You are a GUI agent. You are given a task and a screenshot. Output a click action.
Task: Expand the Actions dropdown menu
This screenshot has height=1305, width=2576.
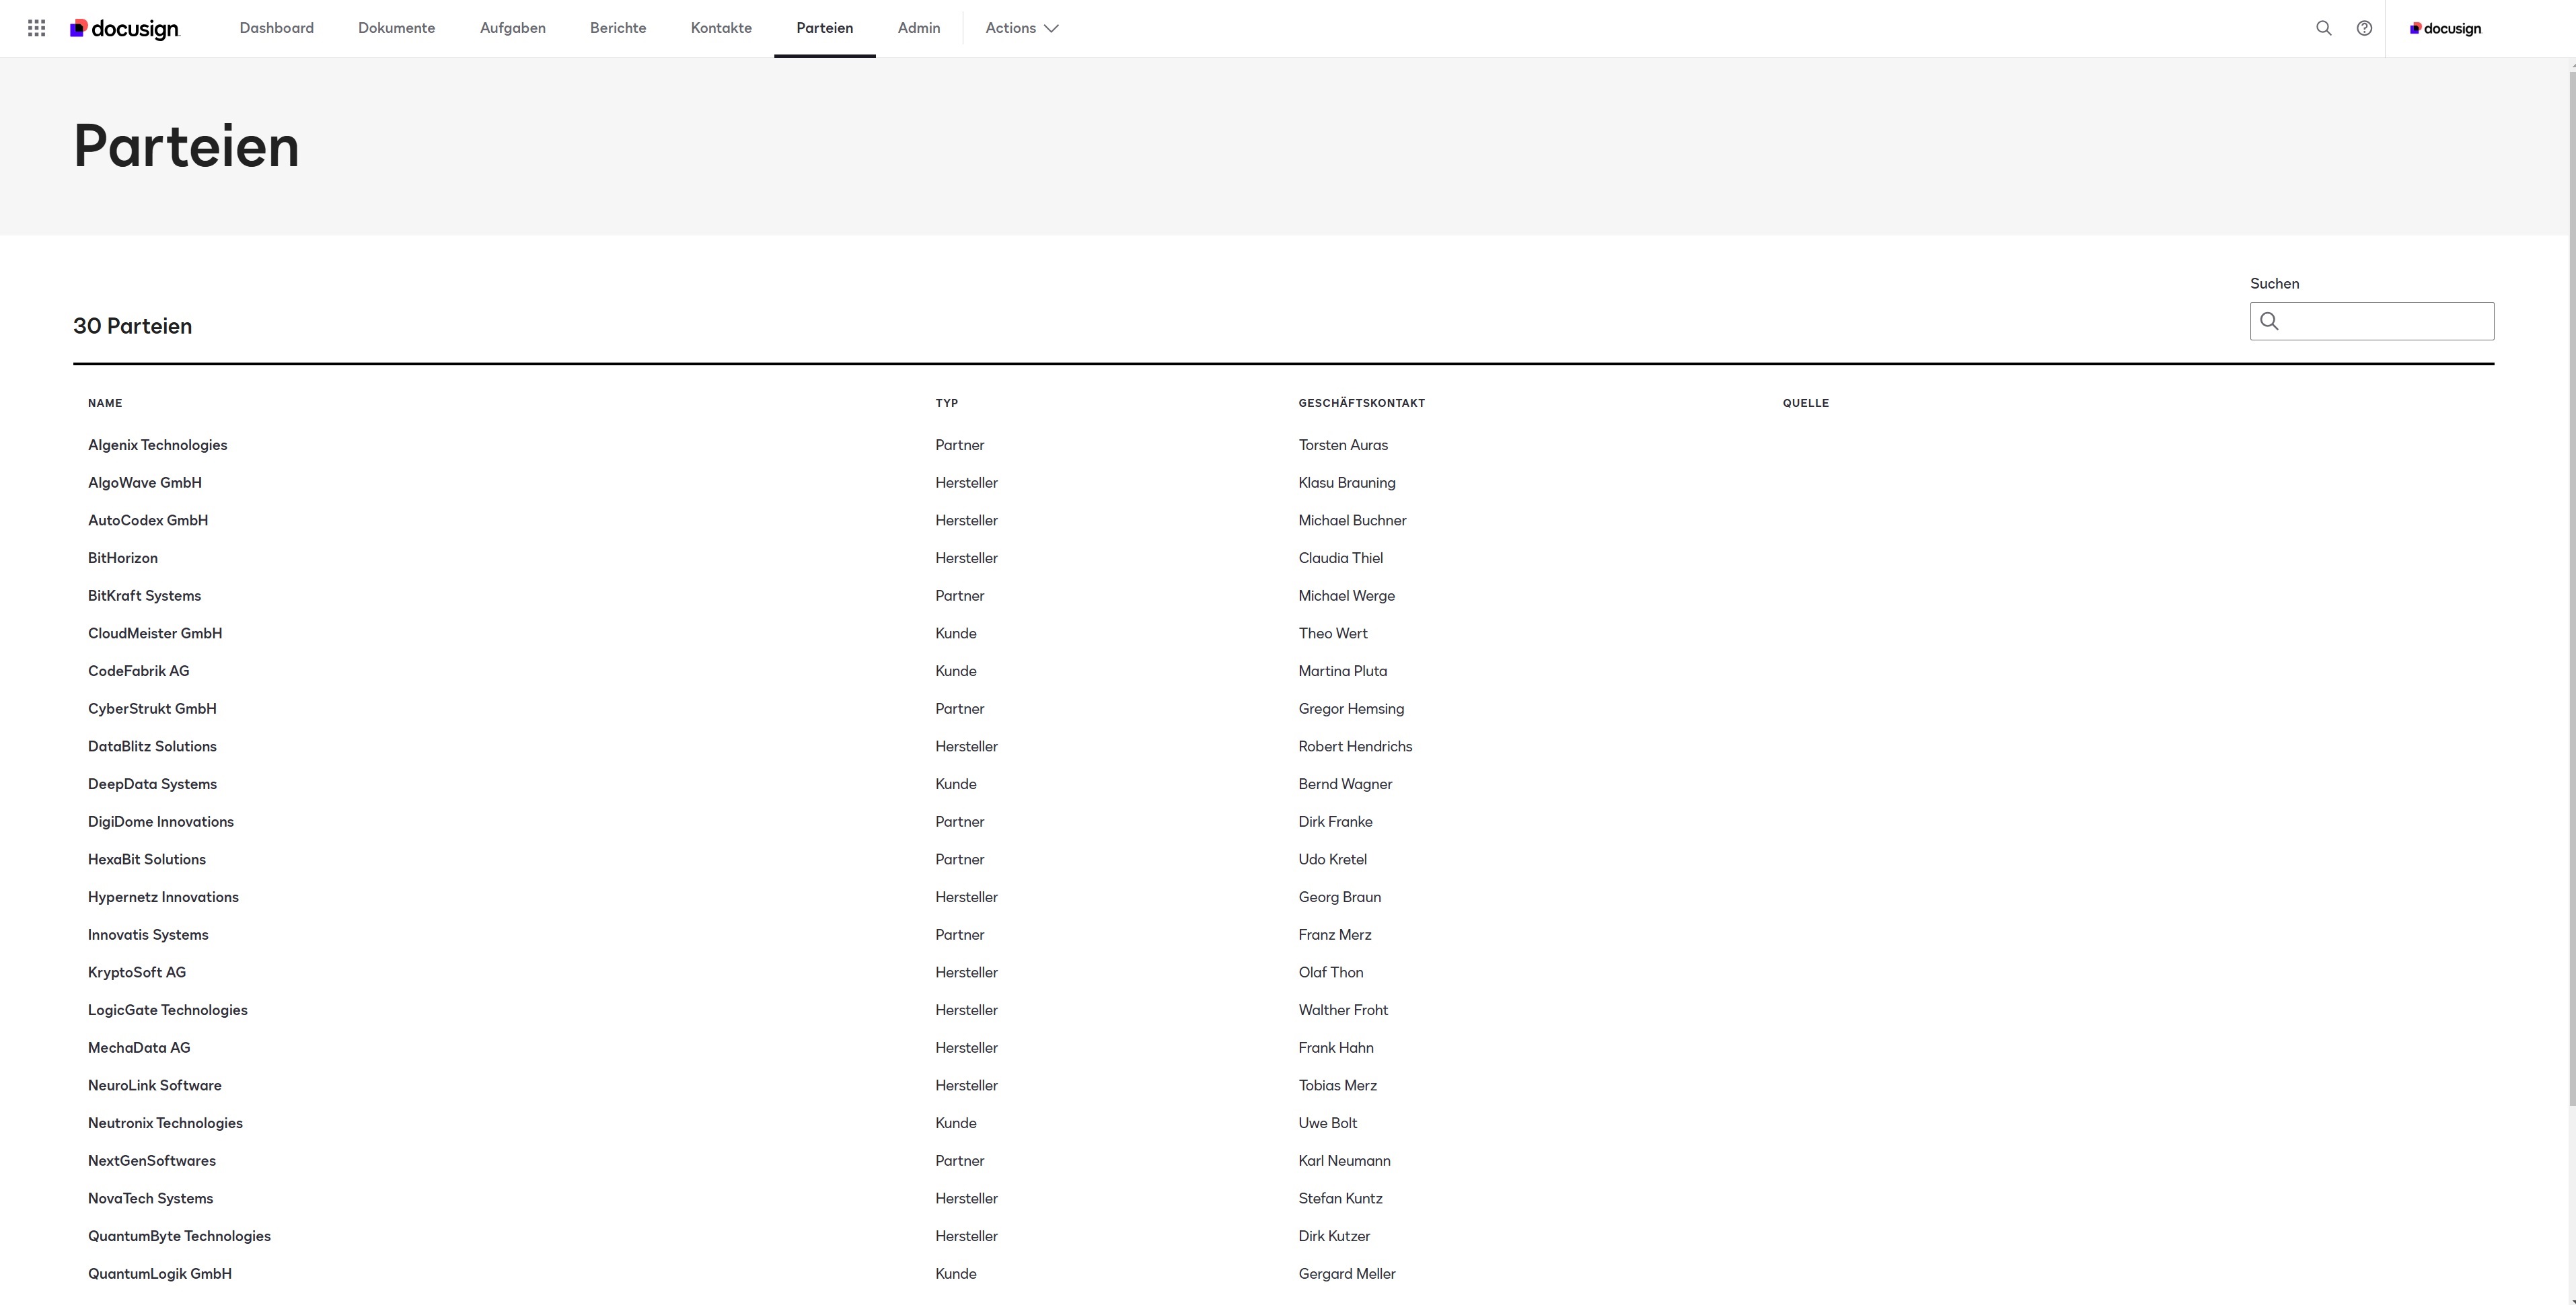click(1022, 28)
